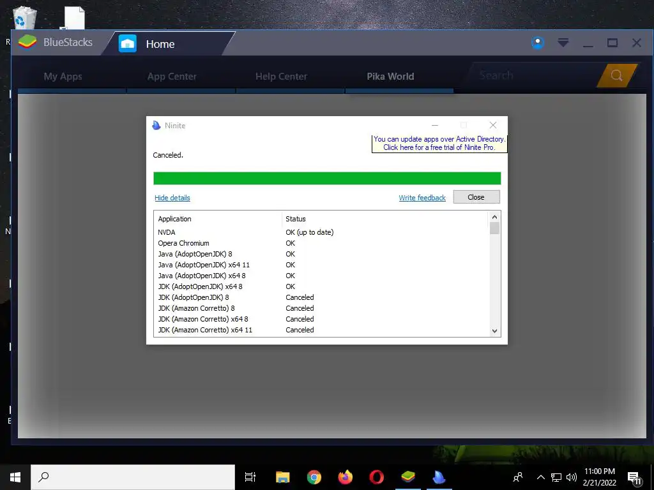Open the volume tray icon
This screenshot has width=654, height=490.
[x=572, y=477]
